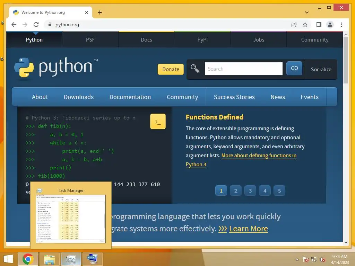Click the scrollbar up arrow
The height and width of the screenshot is (266, 355).
346,34
